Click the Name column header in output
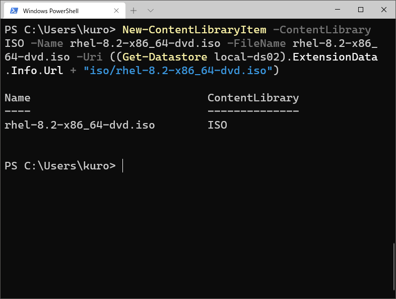This screenshot has height=299, width=396. coord(17,98)
